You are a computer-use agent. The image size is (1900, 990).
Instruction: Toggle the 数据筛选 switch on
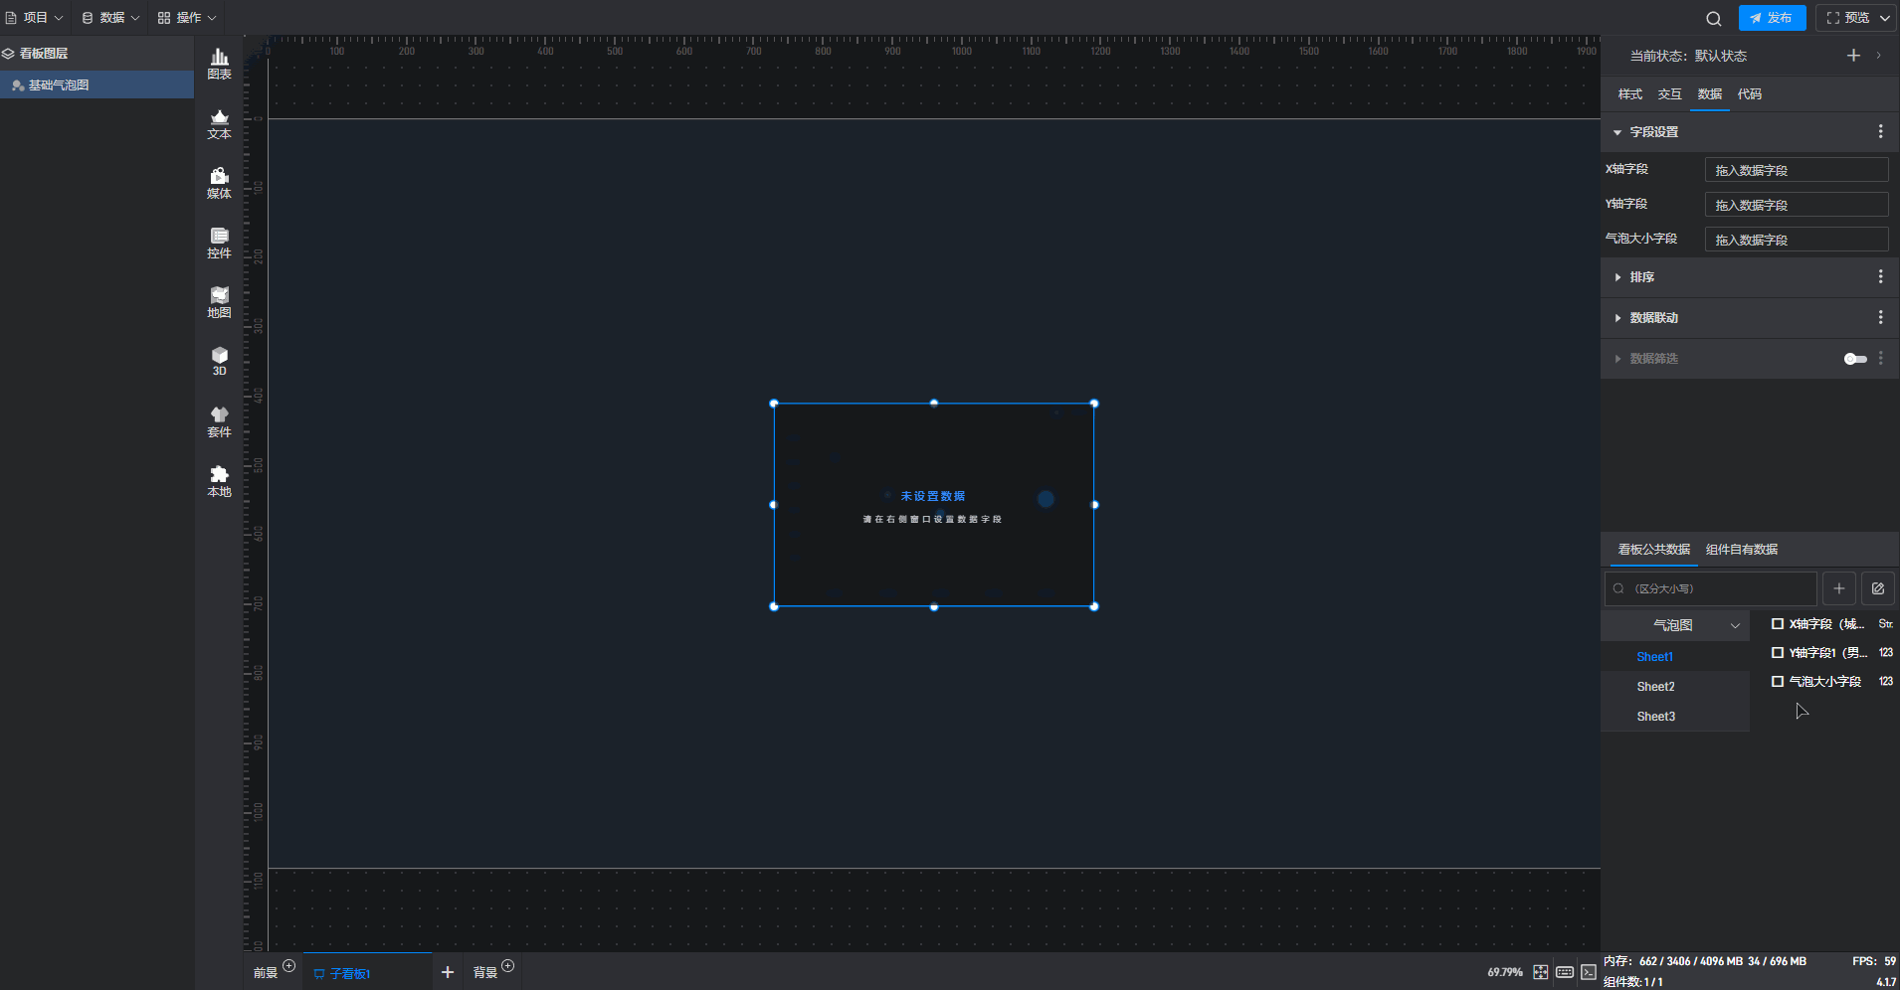1855,359
